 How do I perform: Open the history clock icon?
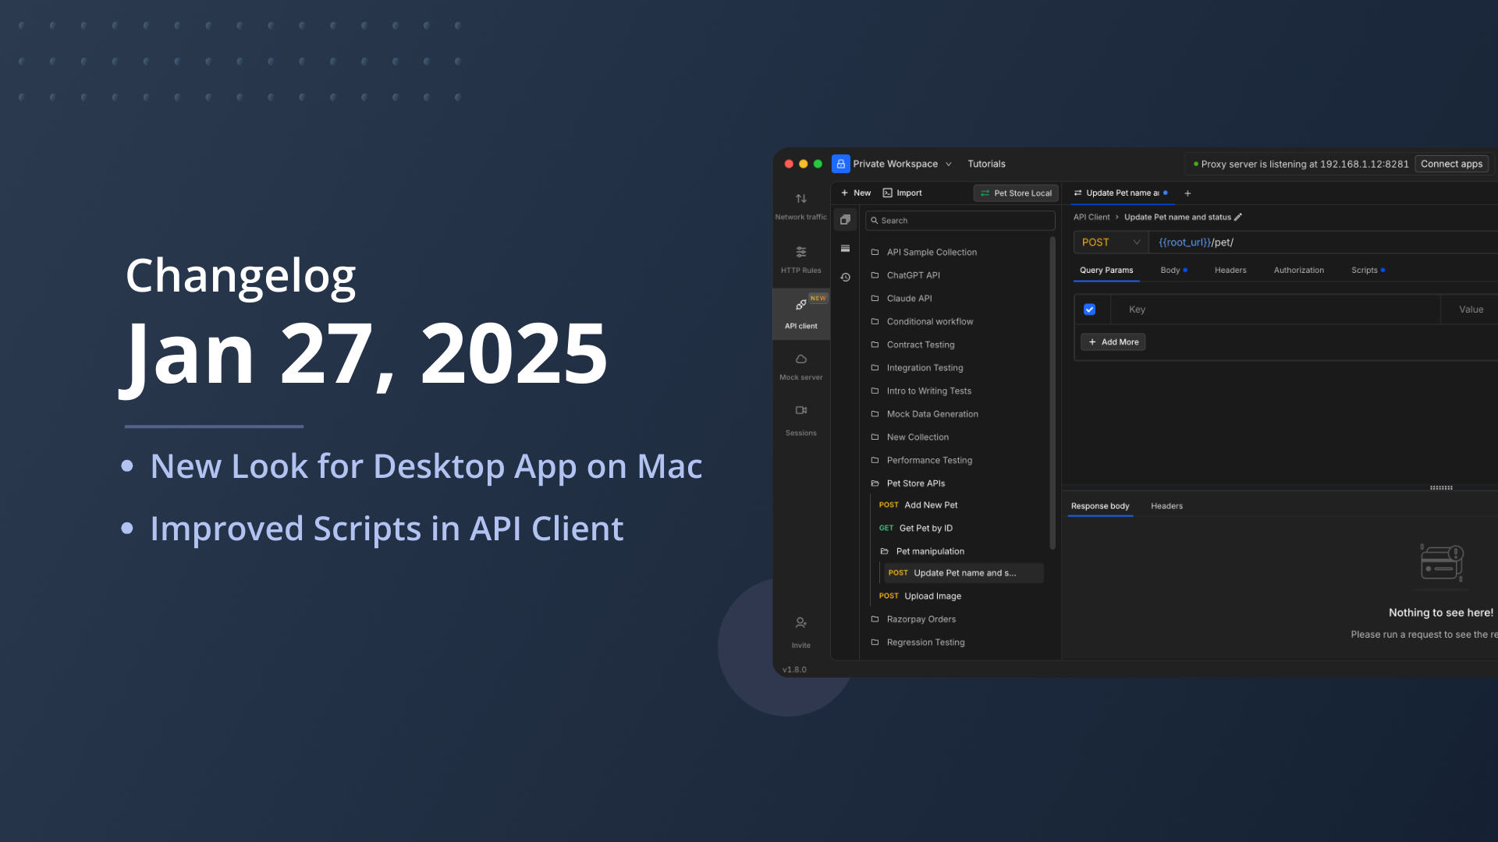coord(845,278)
